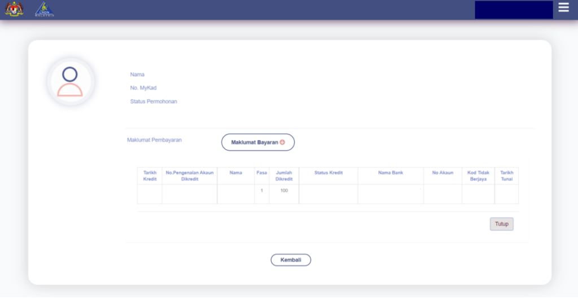Image resolution: width=578 pixels, height=303 pixels.
Task: Expand the Maklumat Bayaran section
Action: (257, 142)
